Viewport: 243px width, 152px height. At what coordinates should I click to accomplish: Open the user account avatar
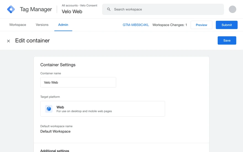tap(233, 9)
